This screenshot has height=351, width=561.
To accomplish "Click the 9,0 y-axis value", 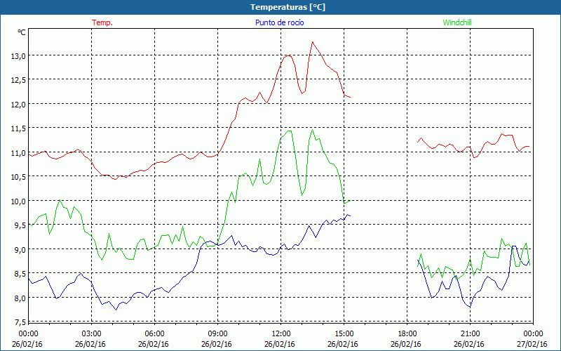I will (20, 250).
